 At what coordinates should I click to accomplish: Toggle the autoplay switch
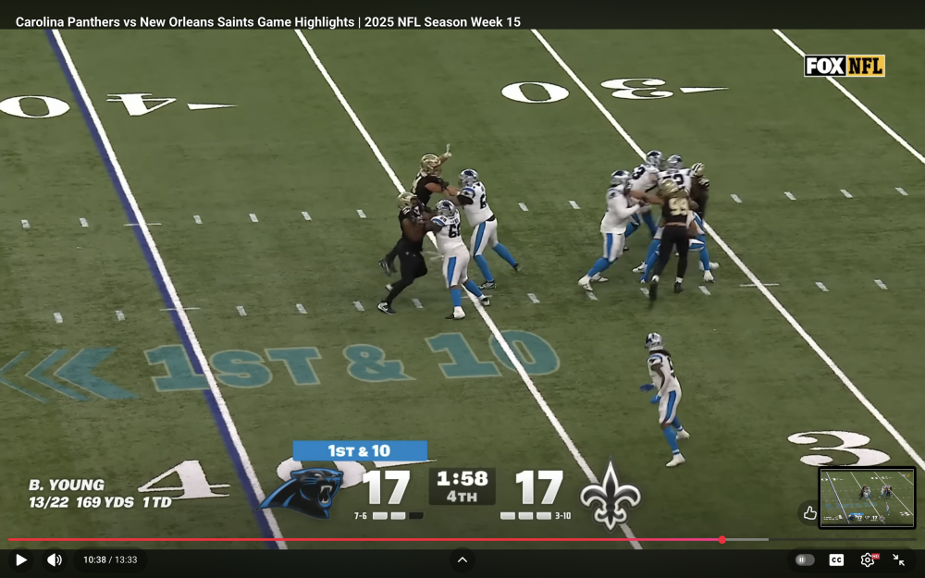pyautogui.click(x=805, y=560)
